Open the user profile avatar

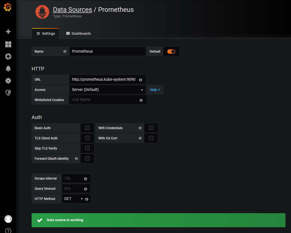[8, 219]
